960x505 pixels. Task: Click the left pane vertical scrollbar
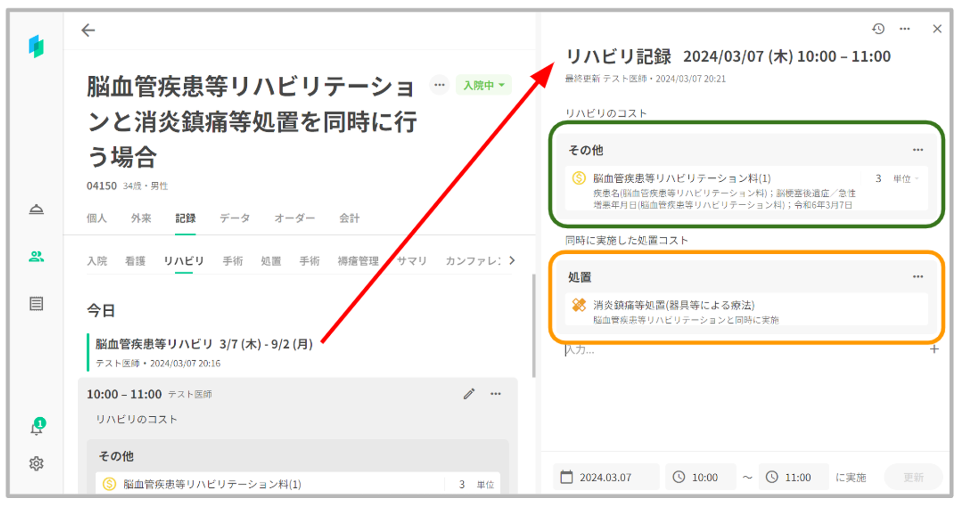534,326
